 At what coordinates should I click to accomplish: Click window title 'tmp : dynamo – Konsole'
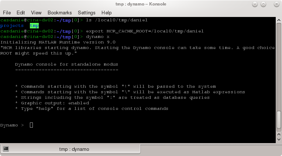141,4
